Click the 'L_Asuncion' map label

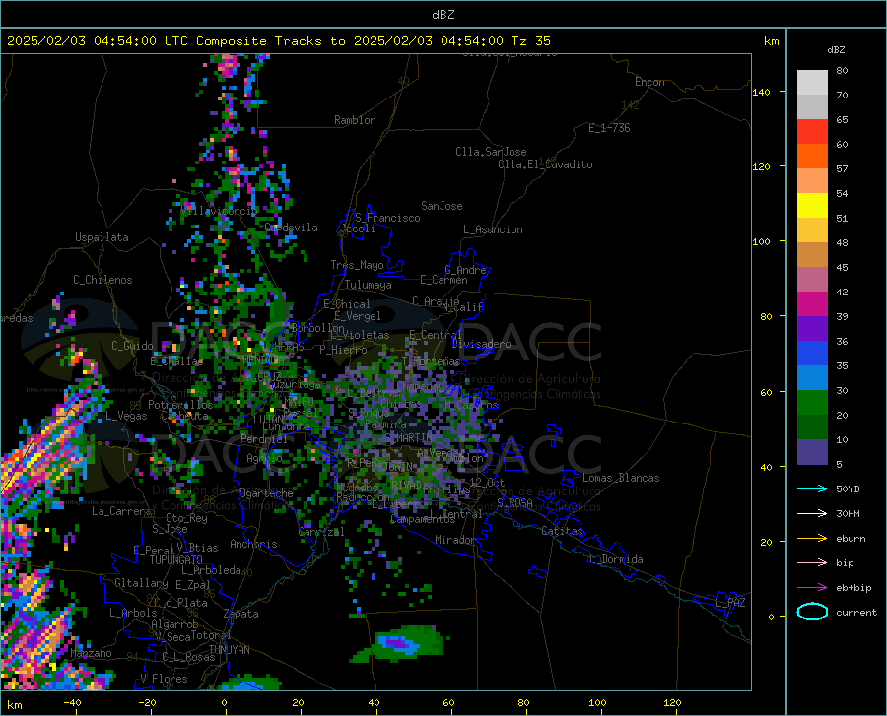click(x=493, y=229)
